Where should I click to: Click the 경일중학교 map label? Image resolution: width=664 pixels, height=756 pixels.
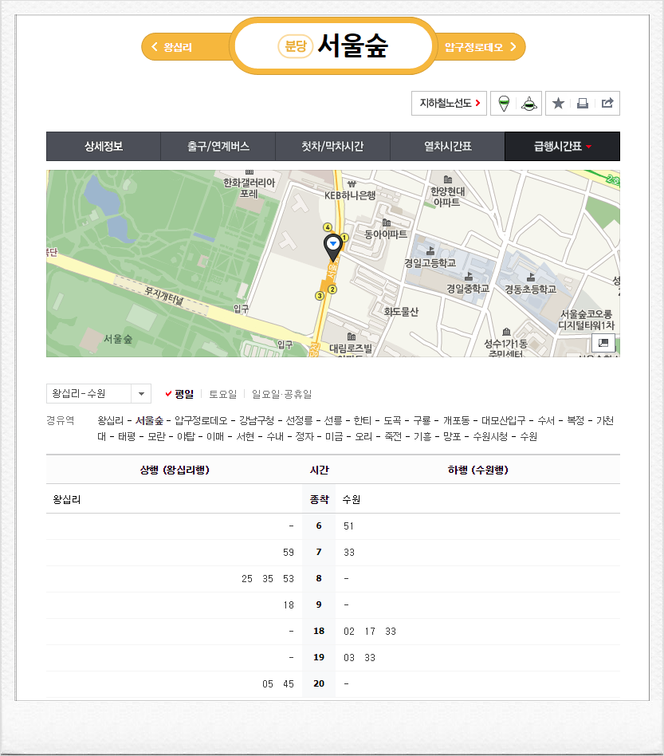pyautogui.click(x=467, y=289)
